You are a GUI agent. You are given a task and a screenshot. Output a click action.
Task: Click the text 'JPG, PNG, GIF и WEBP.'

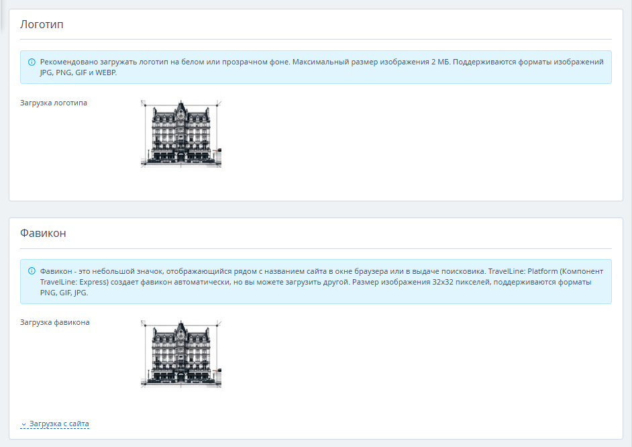point(78,73)
